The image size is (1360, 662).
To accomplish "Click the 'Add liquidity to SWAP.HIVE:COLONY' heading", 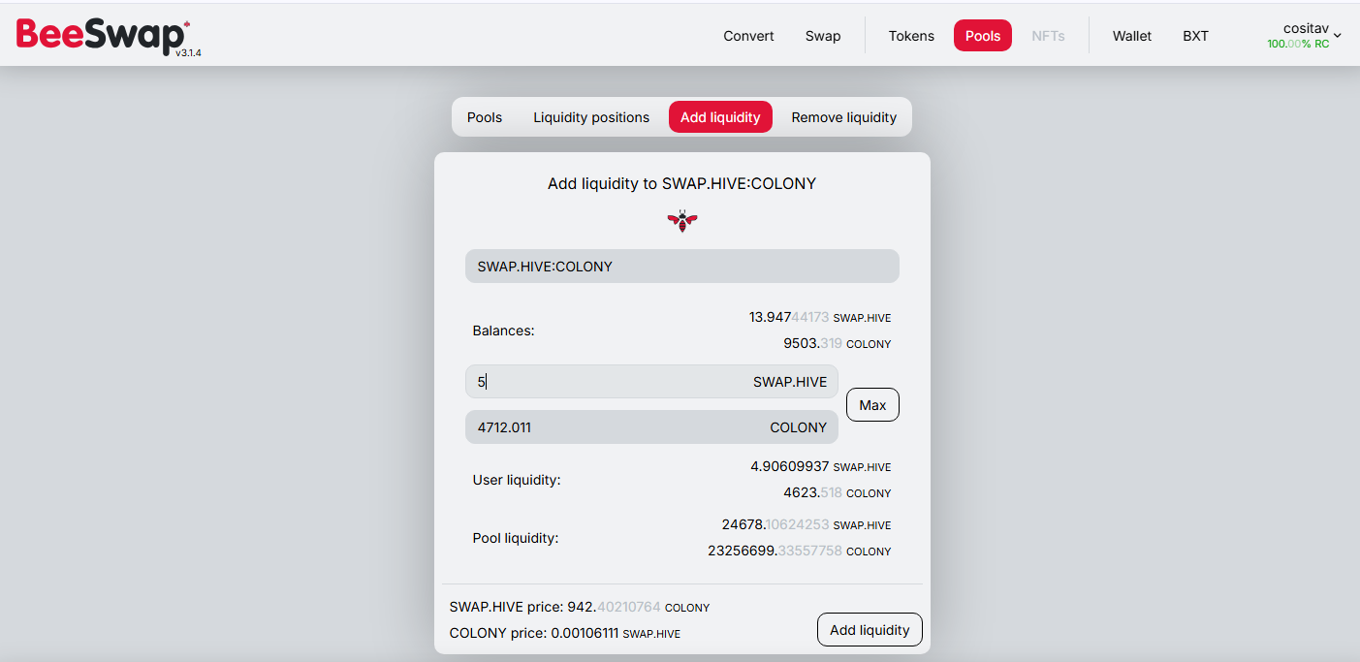I will [x=682, y=183].
